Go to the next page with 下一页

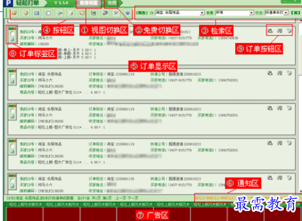point(133,198)
